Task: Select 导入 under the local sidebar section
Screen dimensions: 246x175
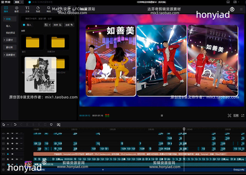Action: tap(8, 26)
